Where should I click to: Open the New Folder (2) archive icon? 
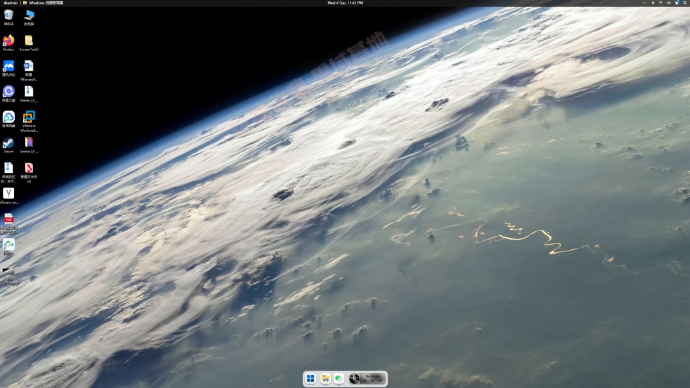point(29,172)
